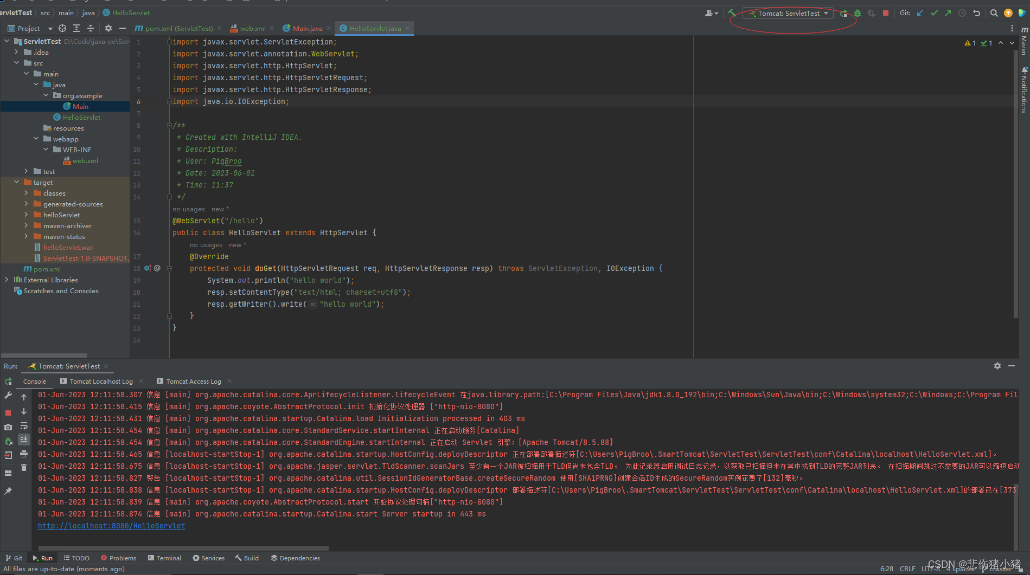Click the orange IDE update arrow icon

(1008, 13)
